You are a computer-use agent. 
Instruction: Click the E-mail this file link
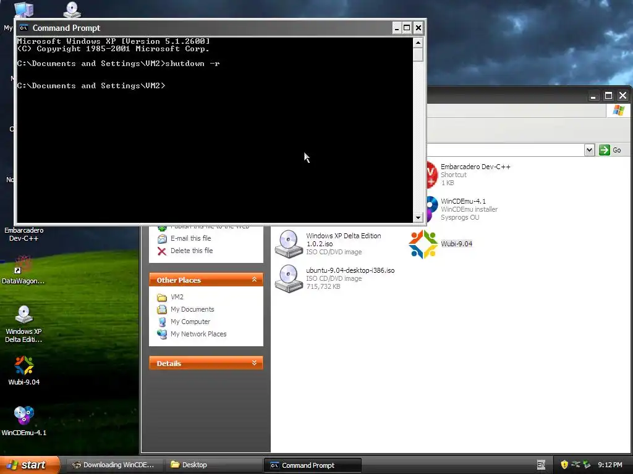tap(190, 238)
